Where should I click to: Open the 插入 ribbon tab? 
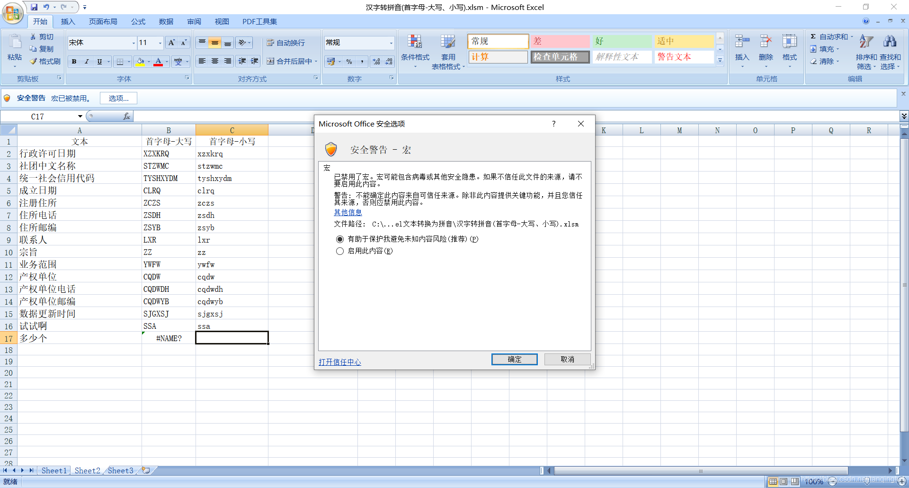[68, 21]
